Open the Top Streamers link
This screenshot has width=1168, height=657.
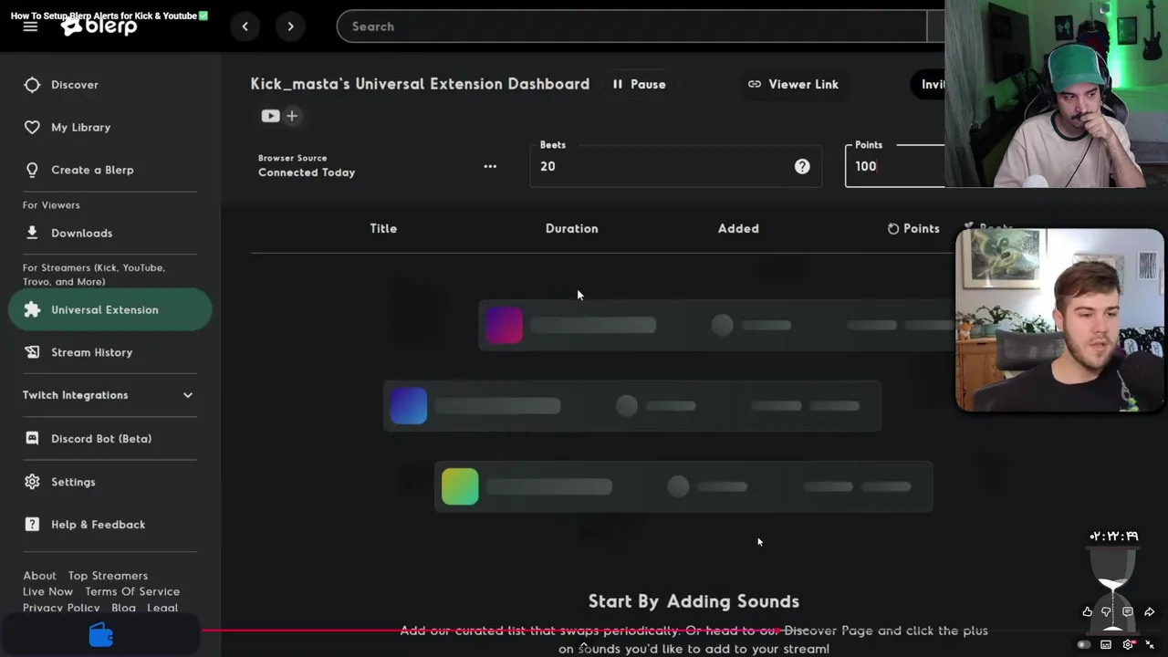[108, 576]
